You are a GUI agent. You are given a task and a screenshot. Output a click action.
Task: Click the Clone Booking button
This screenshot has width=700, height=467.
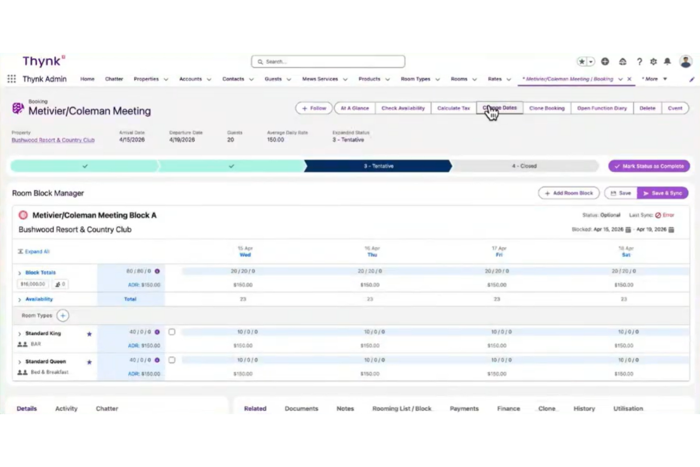coord(547,108)
